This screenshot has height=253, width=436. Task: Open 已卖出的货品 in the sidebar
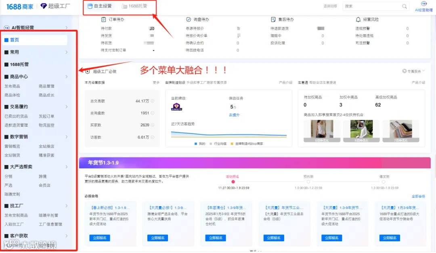pyautogui.click(x=16, y=116)
